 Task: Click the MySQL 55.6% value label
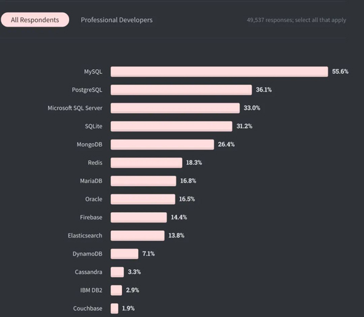coord(340,72)
